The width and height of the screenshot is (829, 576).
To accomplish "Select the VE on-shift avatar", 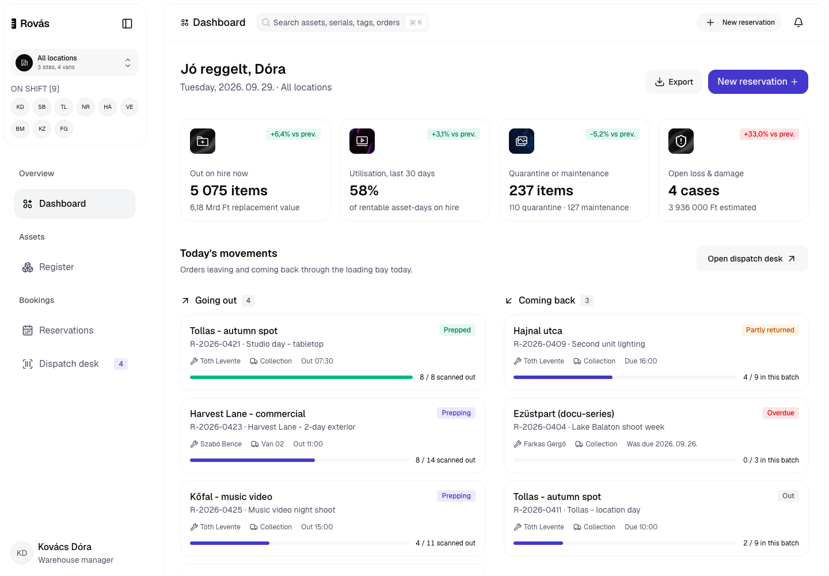I will click(130, 107).
